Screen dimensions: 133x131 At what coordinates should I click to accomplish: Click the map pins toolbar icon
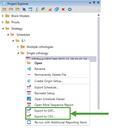(57, 9)
